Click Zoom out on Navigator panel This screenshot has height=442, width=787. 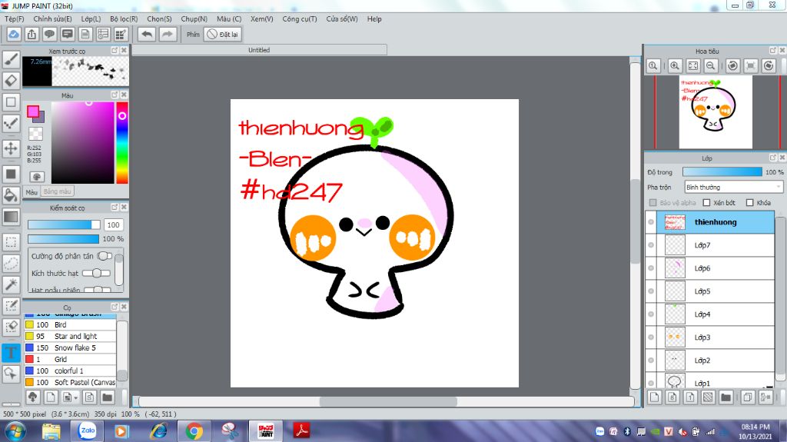(x=711, y=66)
